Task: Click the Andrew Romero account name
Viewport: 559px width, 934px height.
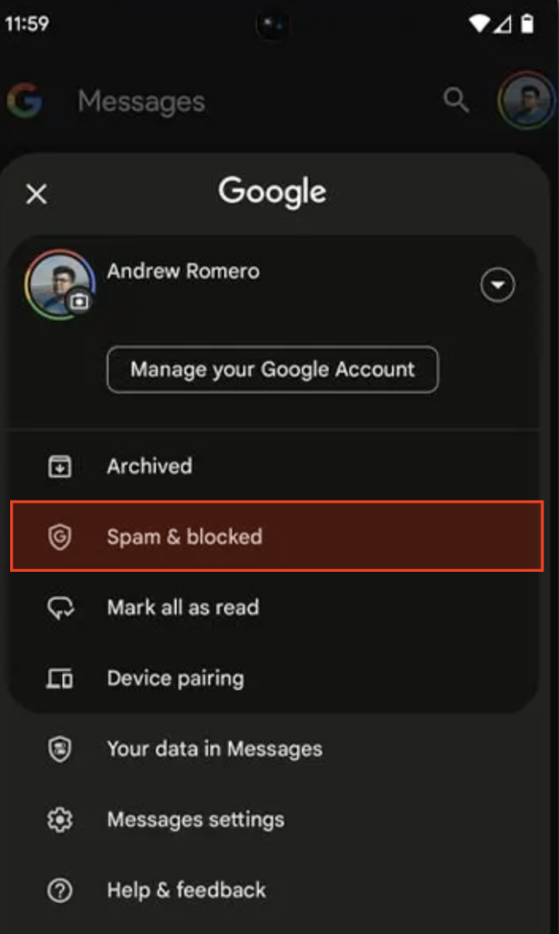Action: pyautogui.click(x=183, y=271)
